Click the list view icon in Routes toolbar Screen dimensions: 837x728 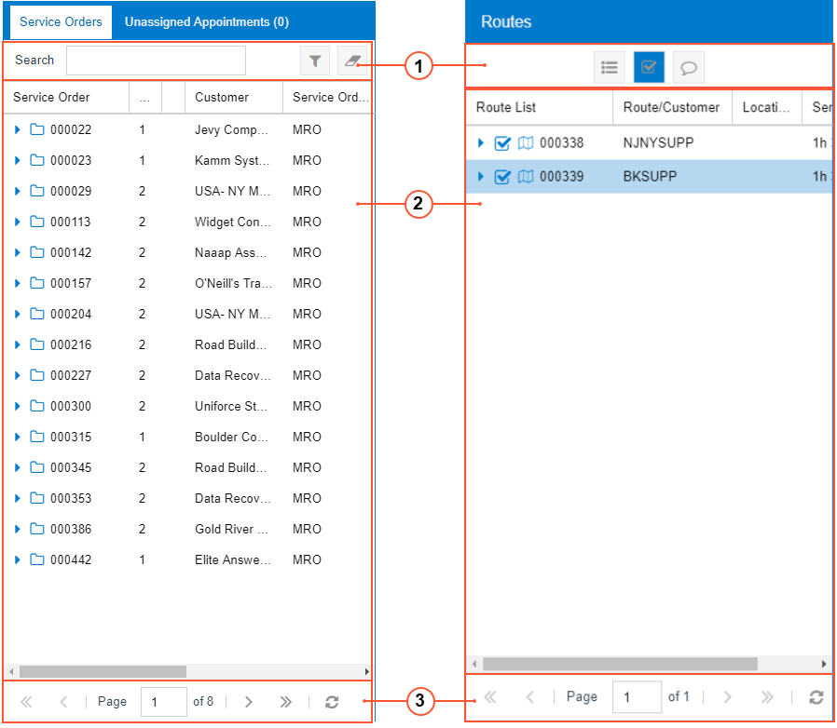click(x=610, y=67)
